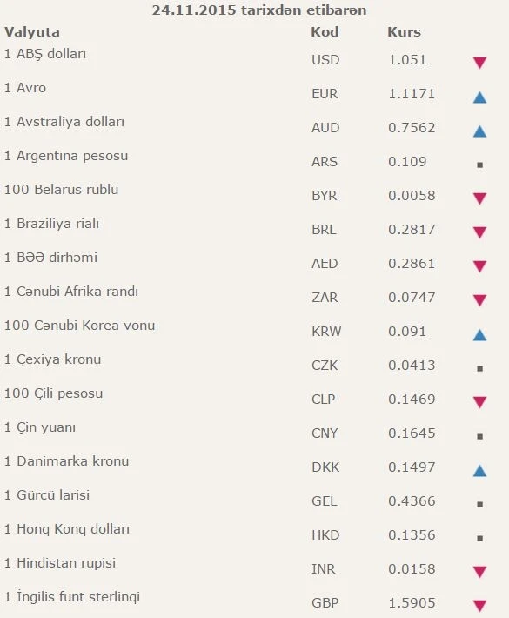Screen dimensions: 509x618
Task: Select 1 Honq Konq dolları row
Action: click(254, 534)
